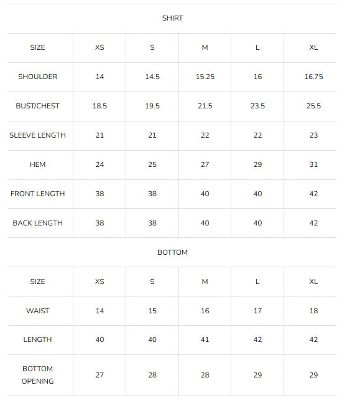Click the 15.25 shoulder value for M
This screenshot has width=347, height=403.
coord(205,77)
